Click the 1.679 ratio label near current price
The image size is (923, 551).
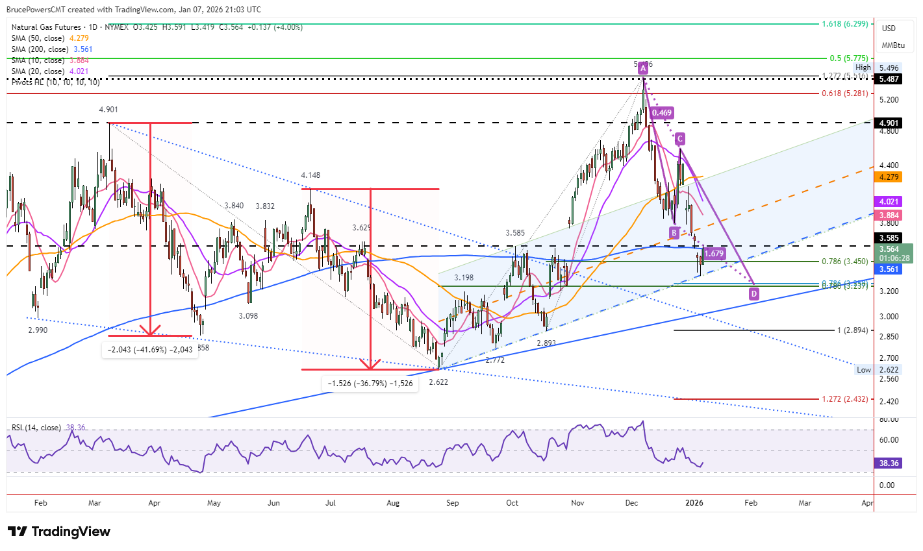click(714, 254)
